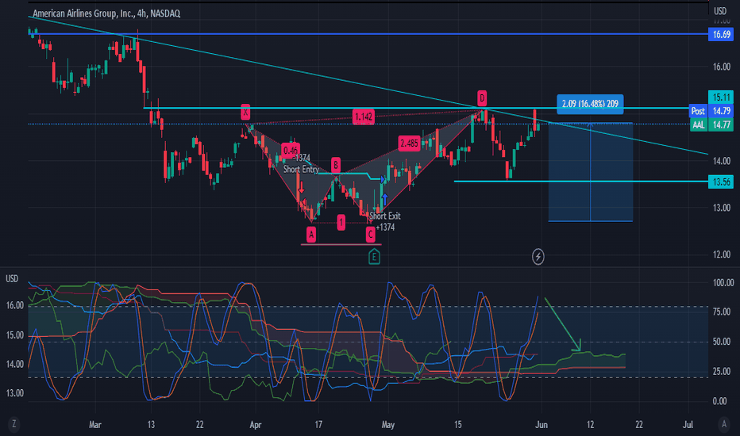Click the earnings E marker icon
The image size is (740, 436).
click(374, 257)
